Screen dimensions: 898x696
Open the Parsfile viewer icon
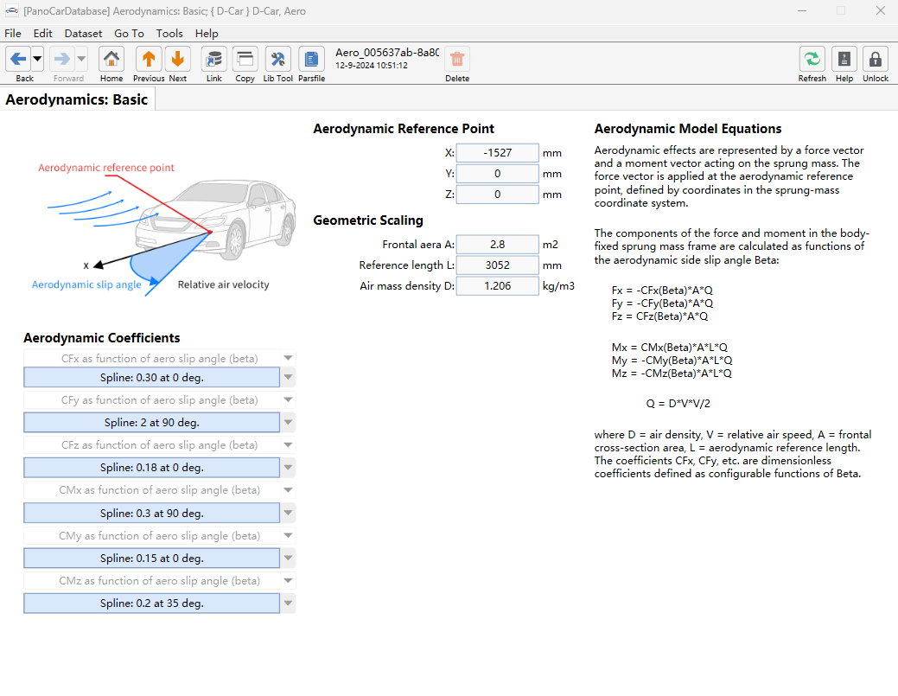(x=311, y=59)
